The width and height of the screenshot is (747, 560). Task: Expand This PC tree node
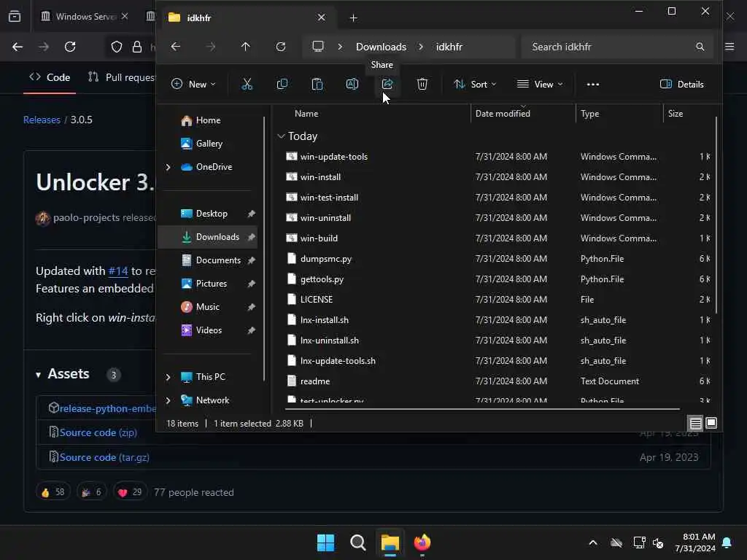(169, 377)
